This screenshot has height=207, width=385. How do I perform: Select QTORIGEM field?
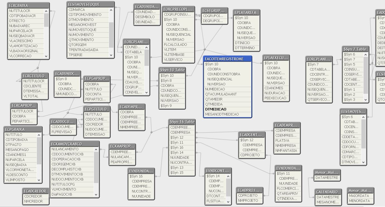click(x=88, y=45)
